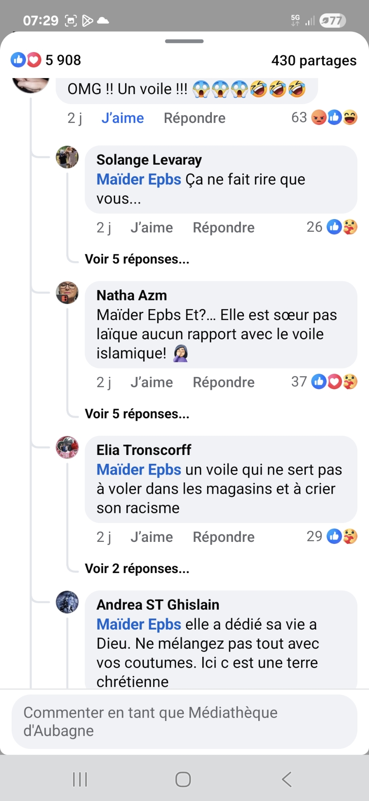View reactions on Natha Azm's comment
The image size is (369, 801).
(x=324, y=382)
